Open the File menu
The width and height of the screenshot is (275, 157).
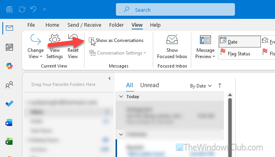[31, 25]
